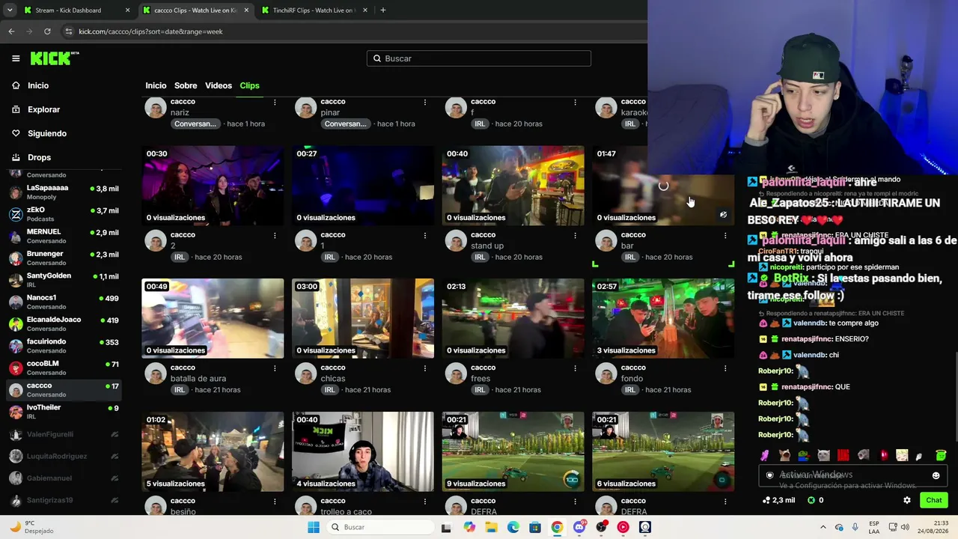Open LaSapaaaaa channel in sidebar
The image size is (958, 539).
(x=64, y=192)
